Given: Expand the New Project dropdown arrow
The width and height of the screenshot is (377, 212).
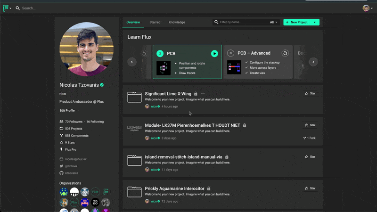Looking at the screenshot, I should click(315, 22).
